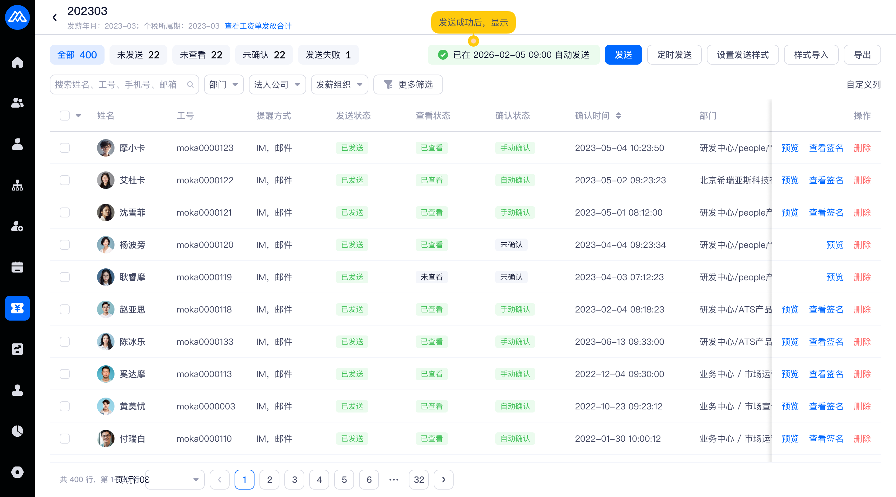
Task: Select the checkbox for 杨波旁 row
Action: 65,245
